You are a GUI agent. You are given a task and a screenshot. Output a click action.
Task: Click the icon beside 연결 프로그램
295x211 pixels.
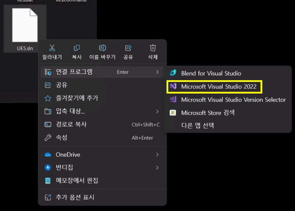click(48, 72)
